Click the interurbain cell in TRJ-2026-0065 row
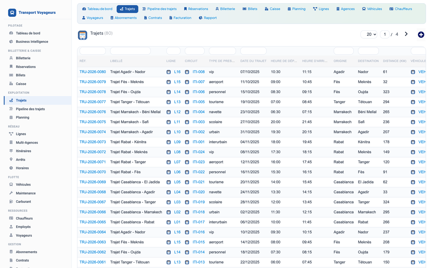Viewport: 433px width, 268px height. 218,222
